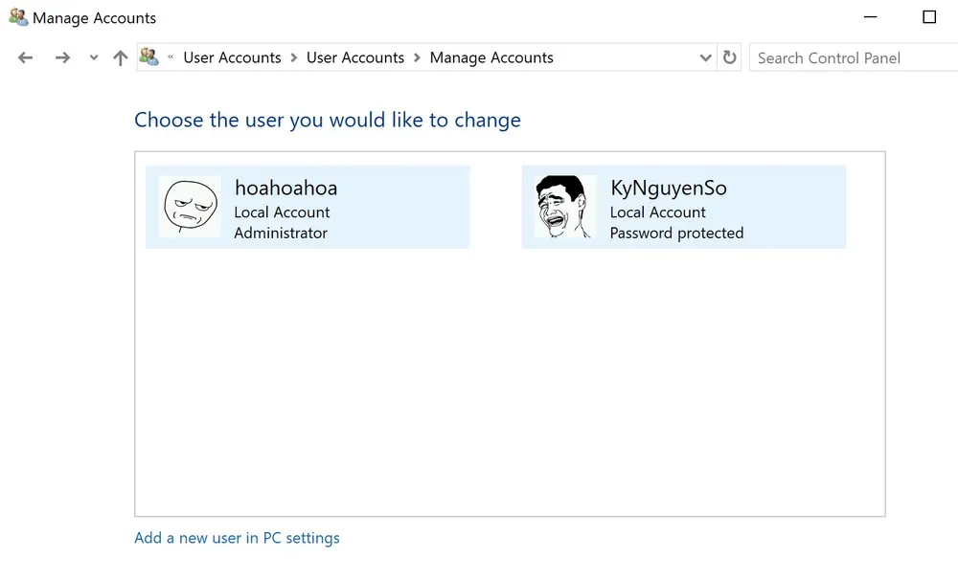Click the Forward navigation arrow
958x580 pixels.
[x=62, y=57]
